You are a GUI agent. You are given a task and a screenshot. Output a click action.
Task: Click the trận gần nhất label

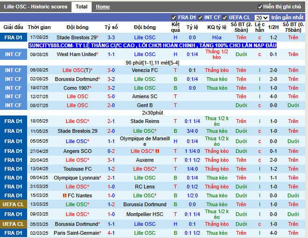tap(287, 17)
